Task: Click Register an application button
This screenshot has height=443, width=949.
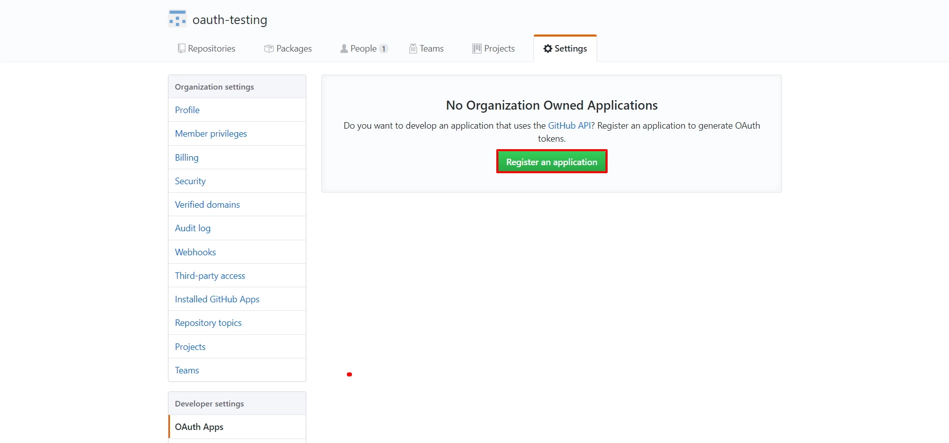Action: (x=551, y=162)
